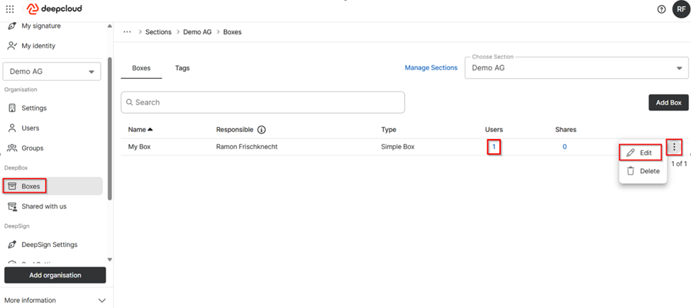Switch to the Tags tab

(x=182, y=68)
